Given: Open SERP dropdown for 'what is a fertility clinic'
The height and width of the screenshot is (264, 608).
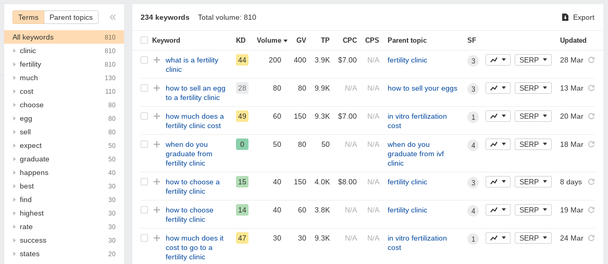Looking at the screenshot, I should coord(533,60).
